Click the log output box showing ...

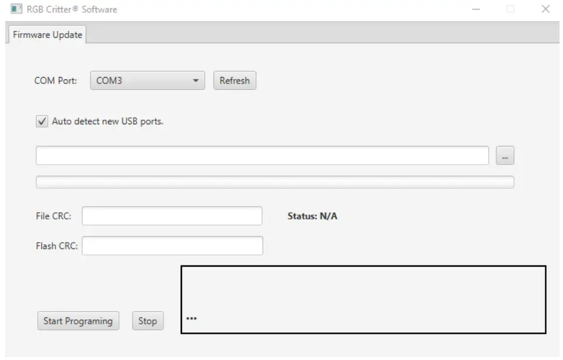pyautogui.click(x=363, y=300)
